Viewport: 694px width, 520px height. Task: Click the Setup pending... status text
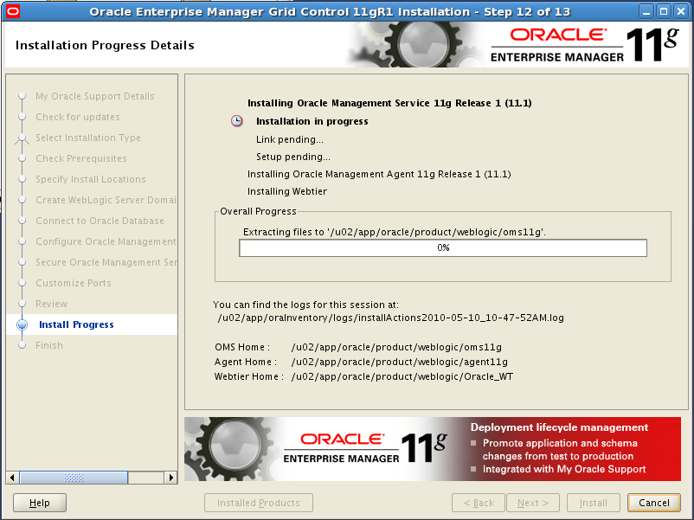[x=293, y=157]
